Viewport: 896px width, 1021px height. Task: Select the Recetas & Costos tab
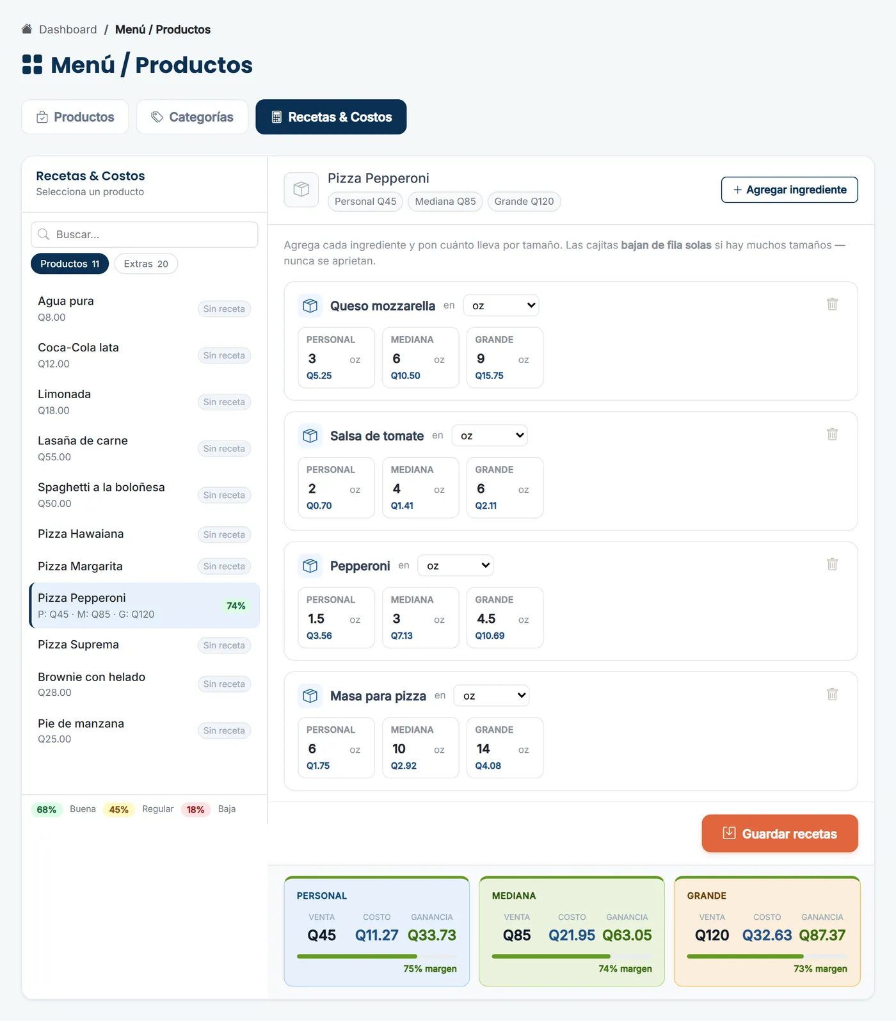[x=331, y=117]
